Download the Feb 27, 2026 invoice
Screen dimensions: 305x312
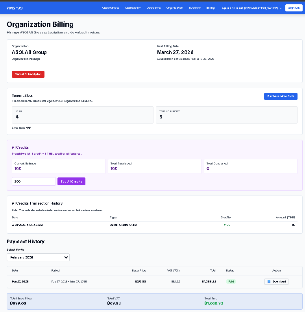pyautogui.click(x=276, y=282)
